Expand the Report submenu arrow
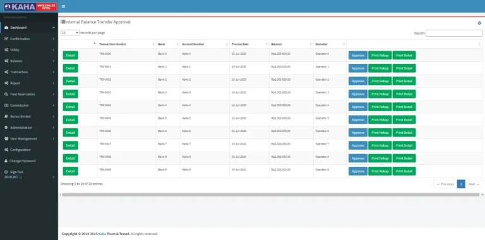Viewport: 485px width, 240px height. tap(54, 83)
